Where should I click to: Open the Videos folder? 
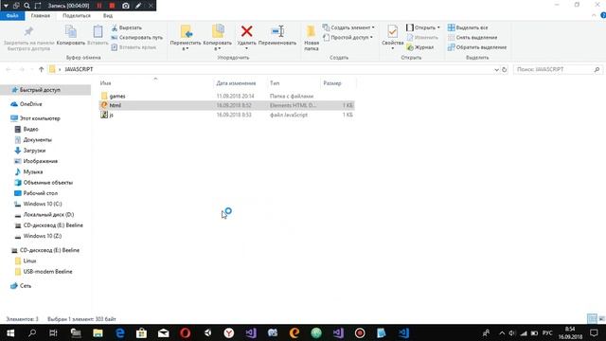click(x=30, y=129)
